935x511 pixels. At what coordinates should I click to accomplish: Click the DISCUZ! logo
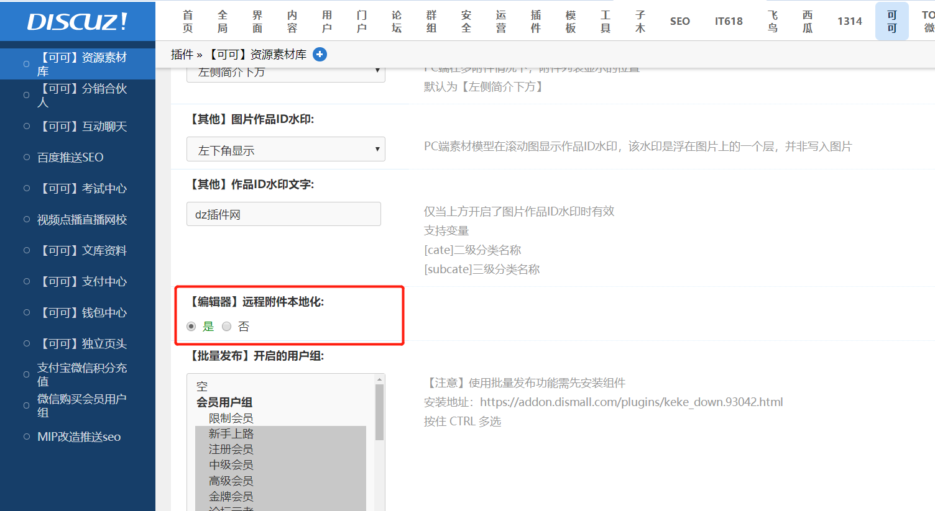point(77,22)
